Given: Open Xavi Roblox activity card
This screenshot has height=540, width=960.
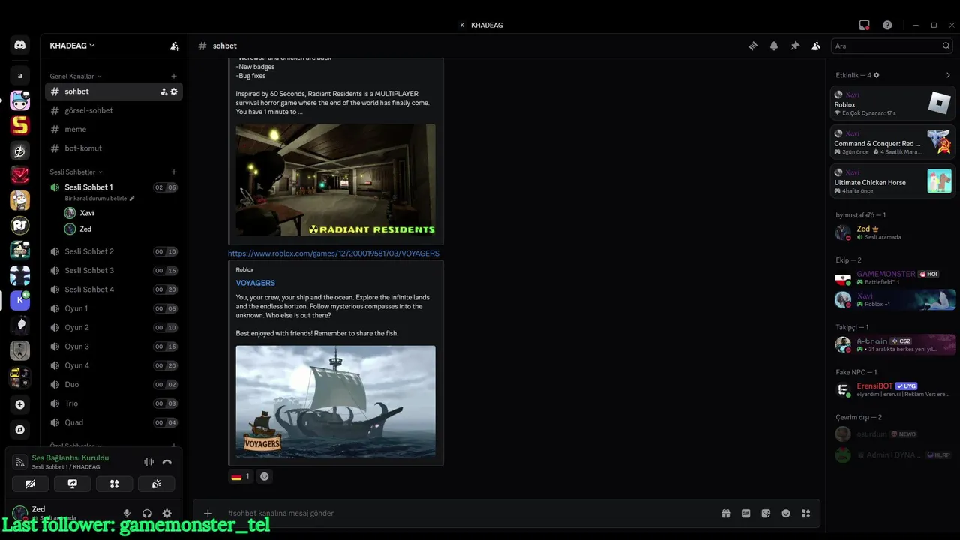Looking at the screenshot, I should coord(892,103).
